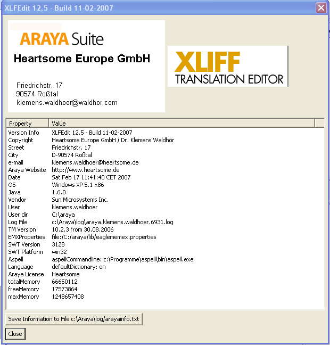Close the dialog with the X button
The height and width of the screenshot is (345, 330).
321,8
